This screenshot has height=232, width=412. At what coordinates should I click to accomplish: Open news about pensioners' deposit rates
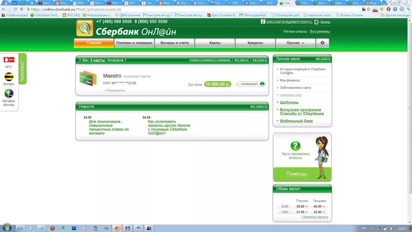(109, 127)
